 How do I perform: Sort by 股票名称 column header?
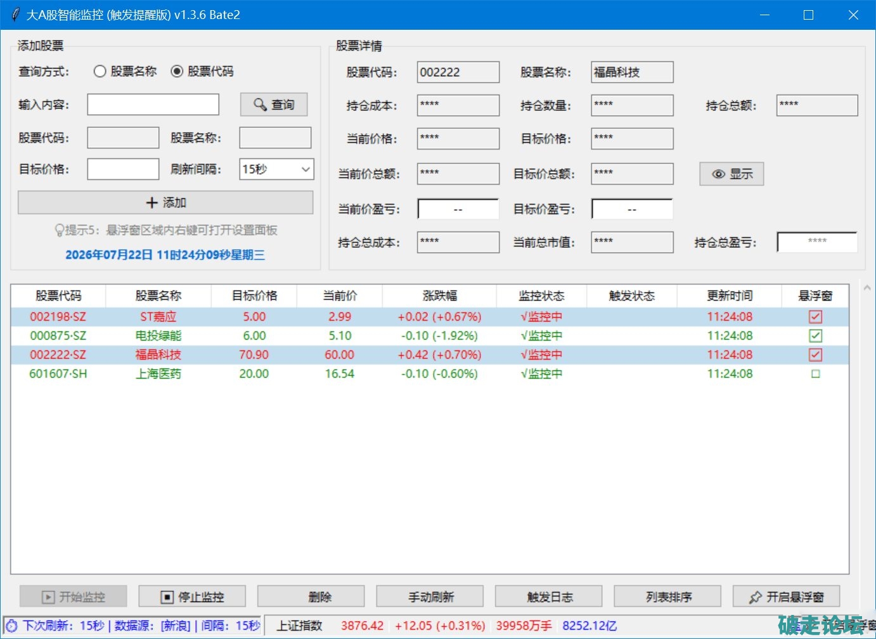(158, 296)
